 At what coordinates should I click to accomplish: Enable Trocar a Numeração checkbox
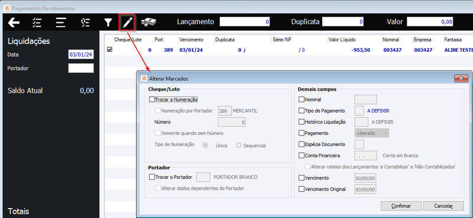tap(152, 99)
